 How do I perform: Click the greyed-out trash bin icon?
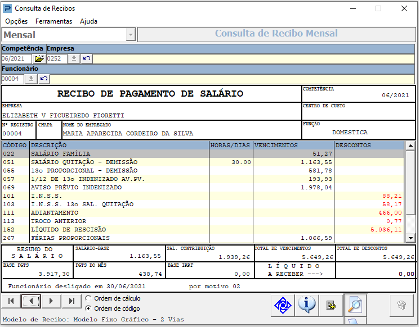(x=401, y=305)
